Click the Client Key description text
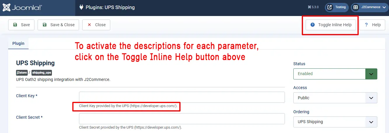Screen dimensions: 389x133 pyautogui.click(x=128, y=106)
